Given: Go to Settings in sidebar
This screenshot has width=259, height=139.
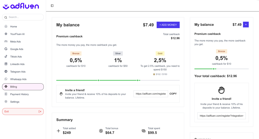Looking at the screenshot, I should (15, 102).
